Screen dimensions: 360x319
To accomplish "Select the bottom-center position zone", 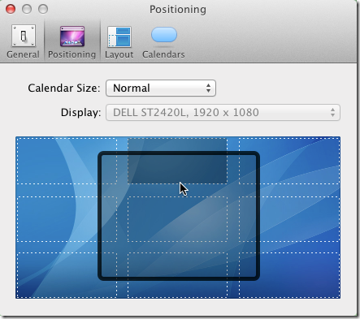I will coord(177,275).
